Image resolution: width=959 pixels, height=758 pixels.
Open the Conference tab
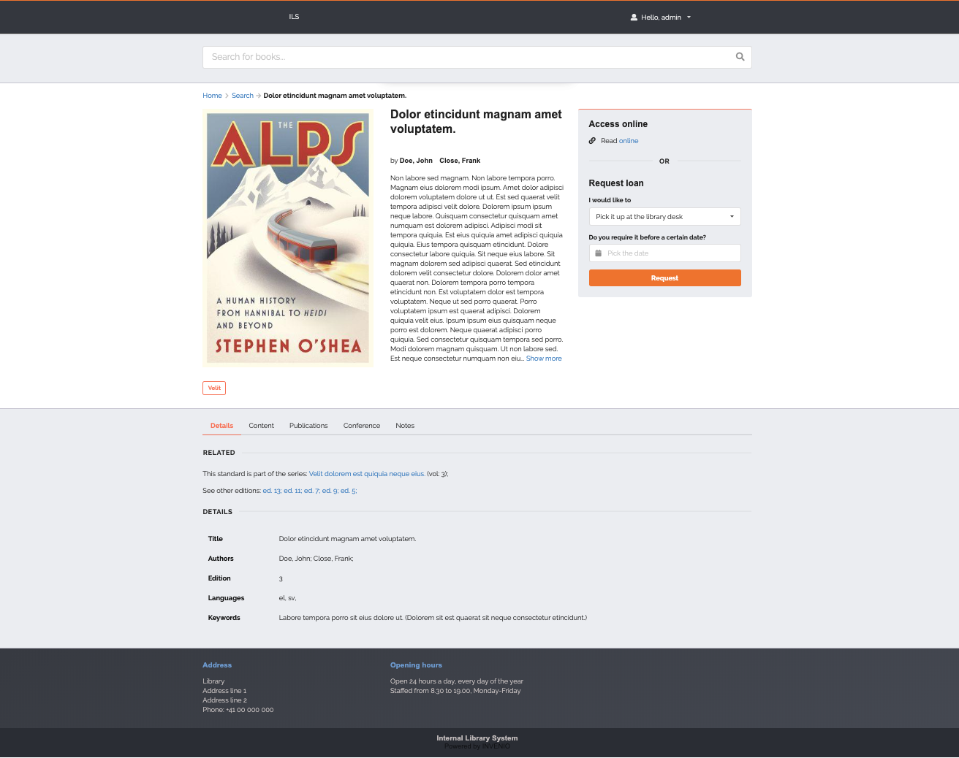point(362,426)
